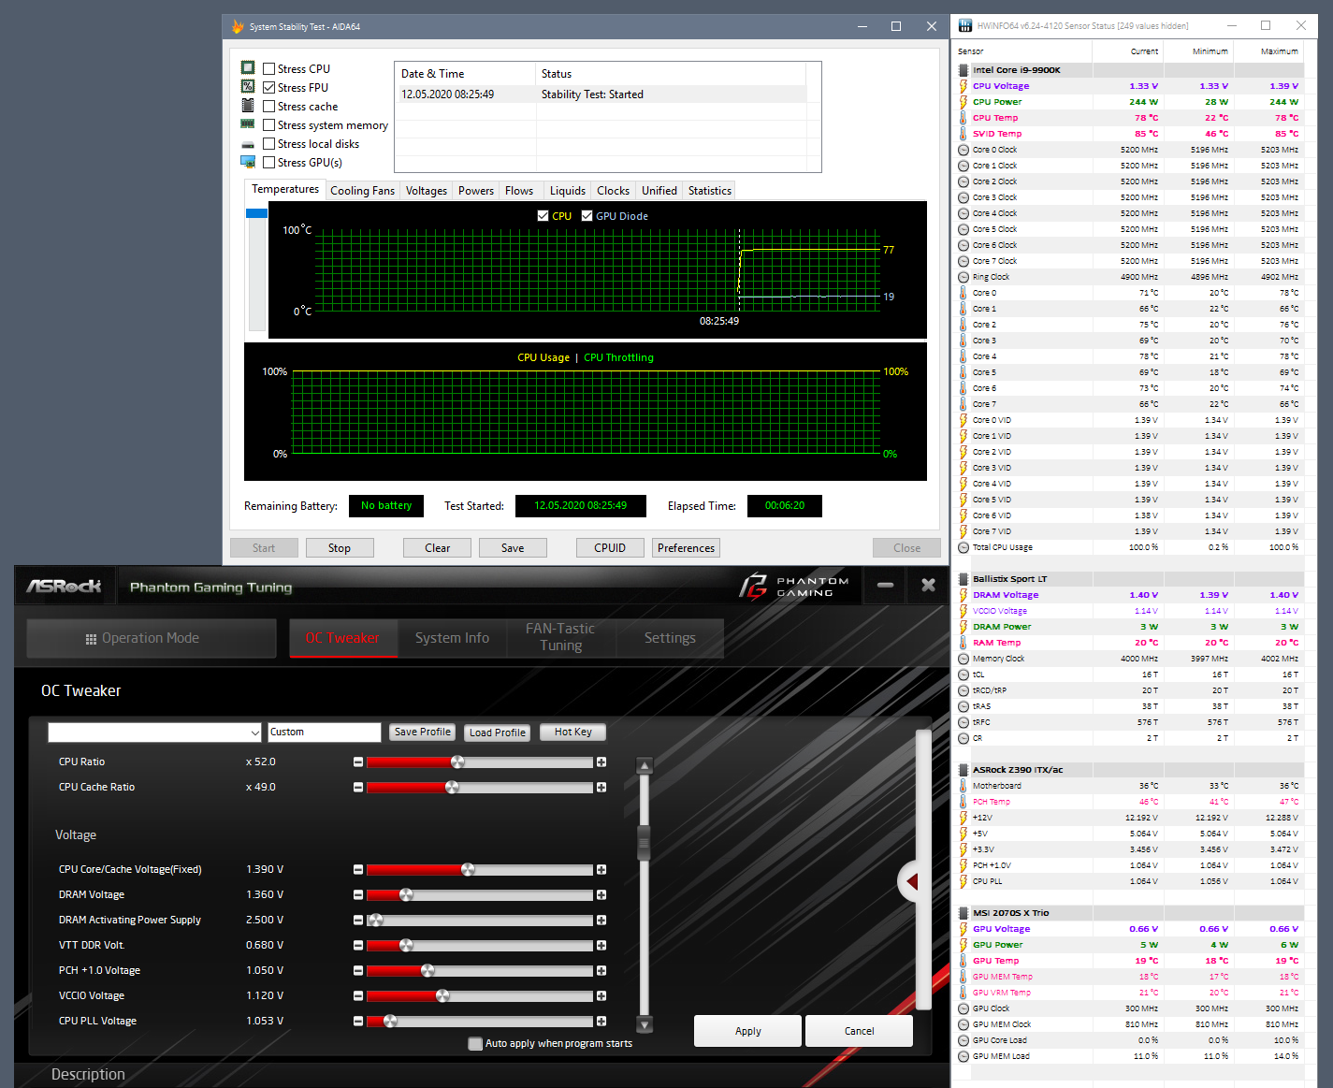Click plus icon for CPU PLL Voltage

click(601, 1022)
